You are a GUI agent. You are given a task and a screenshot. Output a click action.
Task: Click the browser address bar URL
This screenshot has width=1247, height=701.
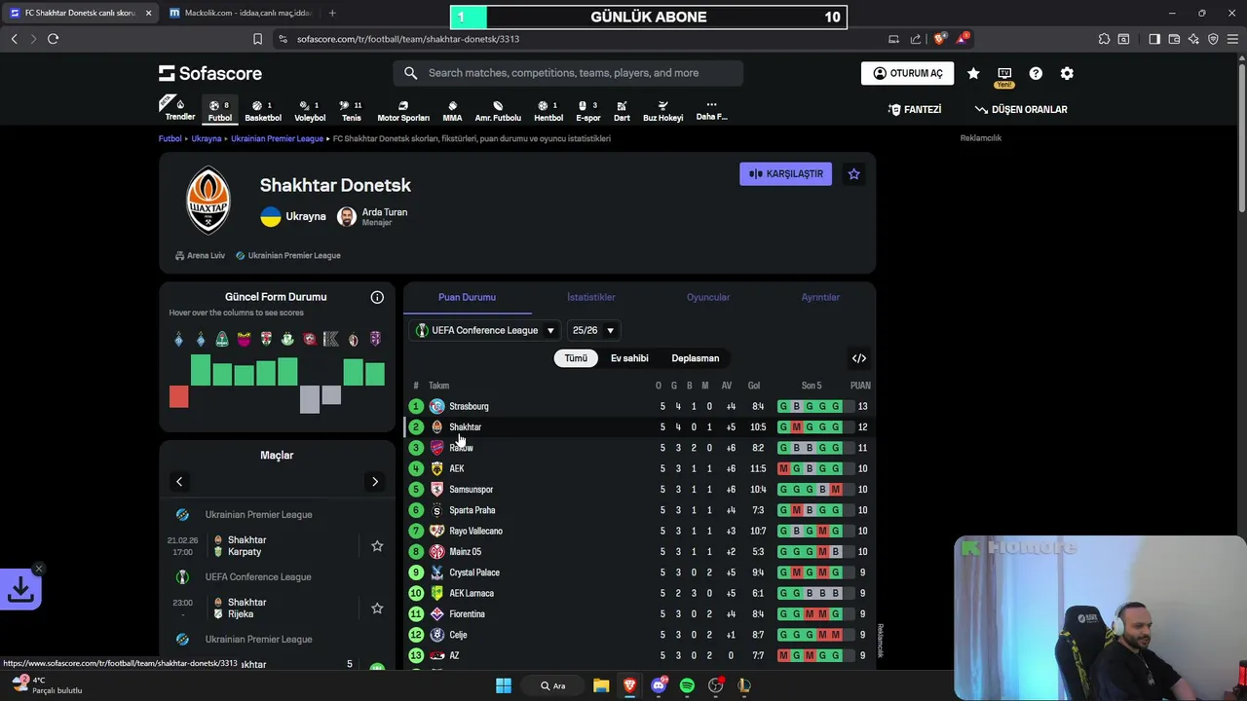408,39
